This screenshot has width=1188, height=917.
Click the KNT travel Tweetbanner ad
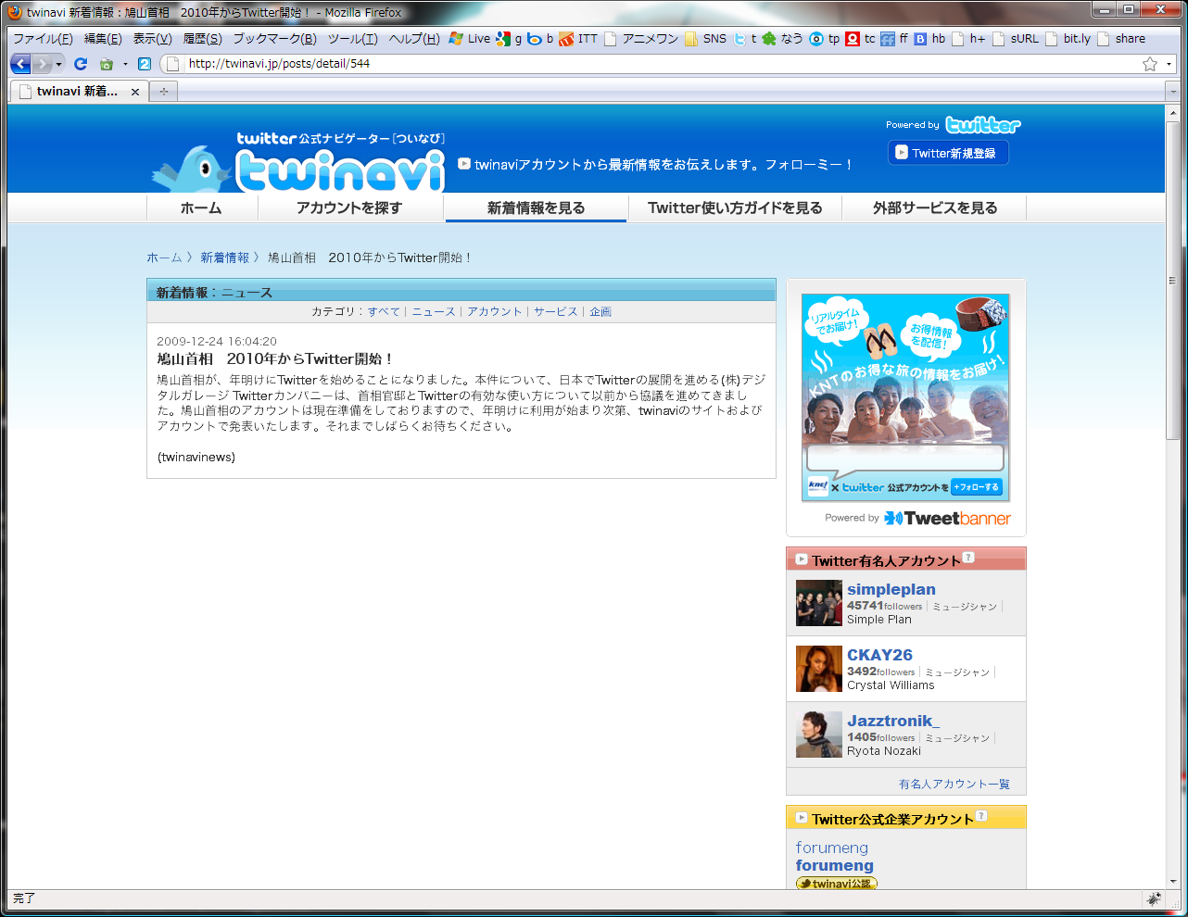[905, 397]
